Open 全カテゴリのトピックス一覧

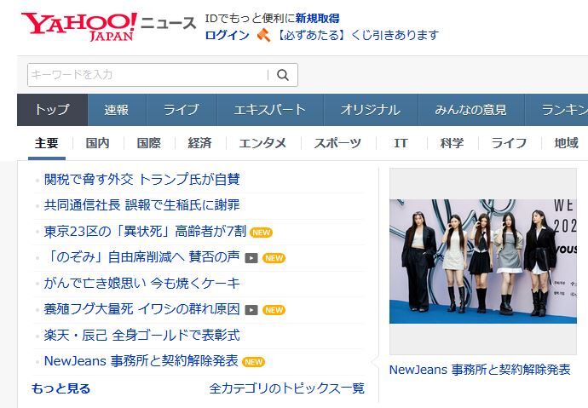click(287, 388)
